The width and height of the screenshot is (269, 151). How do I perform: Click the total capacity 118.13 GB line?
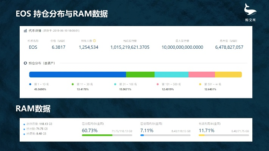pyautogui.click(x=39, y=124)
